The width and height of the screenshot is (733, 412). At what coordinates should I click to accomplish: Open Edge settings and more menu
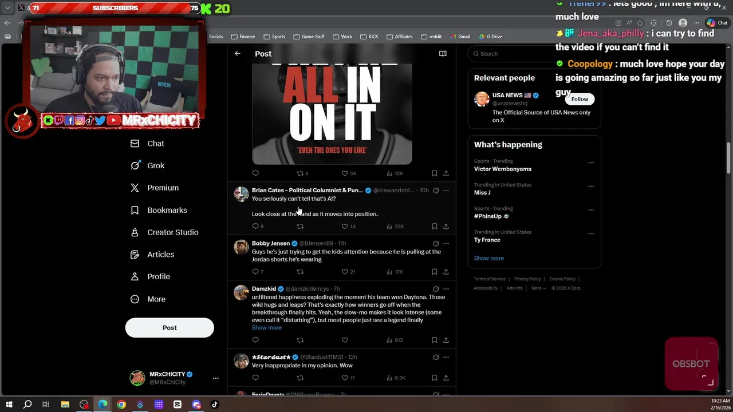point(697,23)
